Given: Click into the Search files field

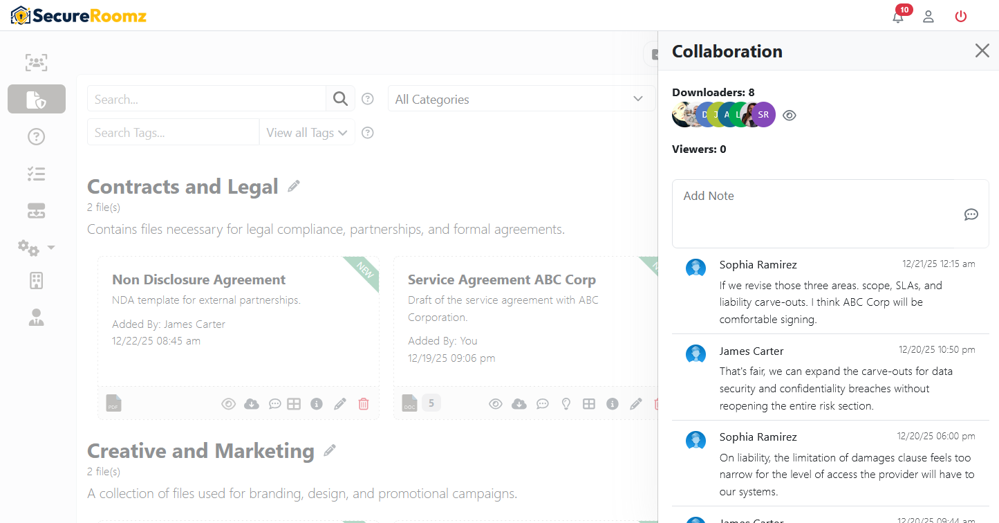Looking at the screenshot, I should pyautogui.click(x=207, y=99).
